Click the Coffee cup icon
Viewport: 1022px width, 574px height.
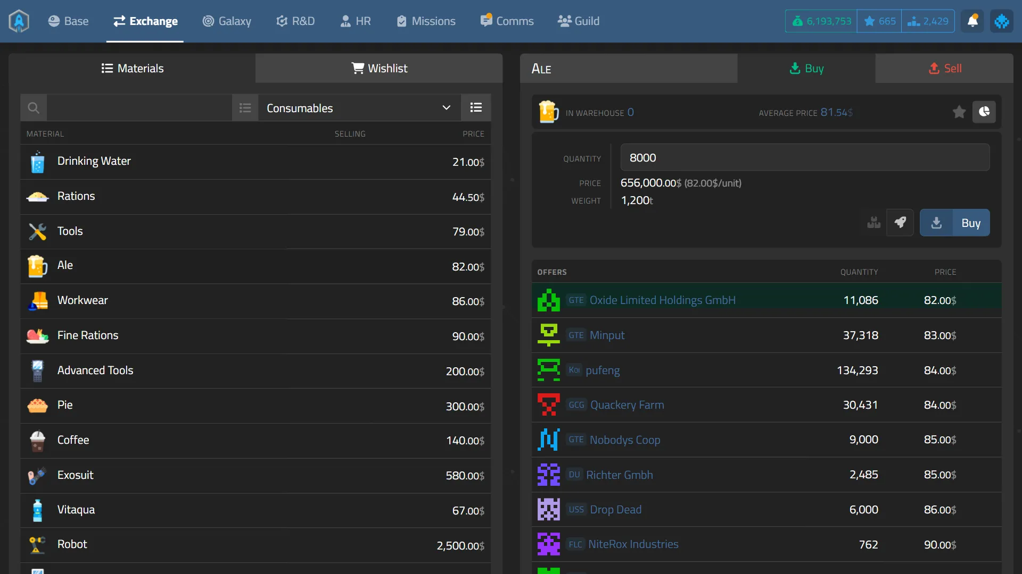pyautogui.click(x=37, y=441)
